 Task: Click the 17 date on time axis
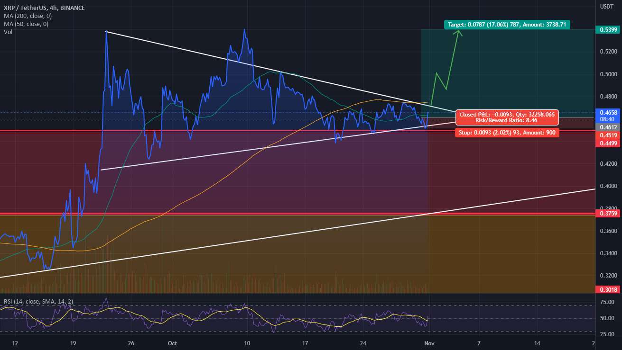[x=306, y=343]
